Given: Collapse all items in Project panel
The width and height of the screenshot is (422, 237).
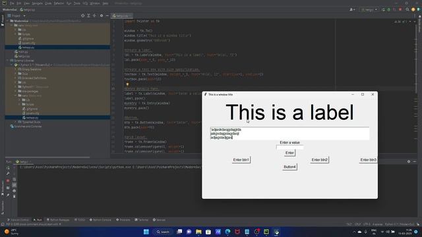Looking at the screenshot, I should 94,16.
